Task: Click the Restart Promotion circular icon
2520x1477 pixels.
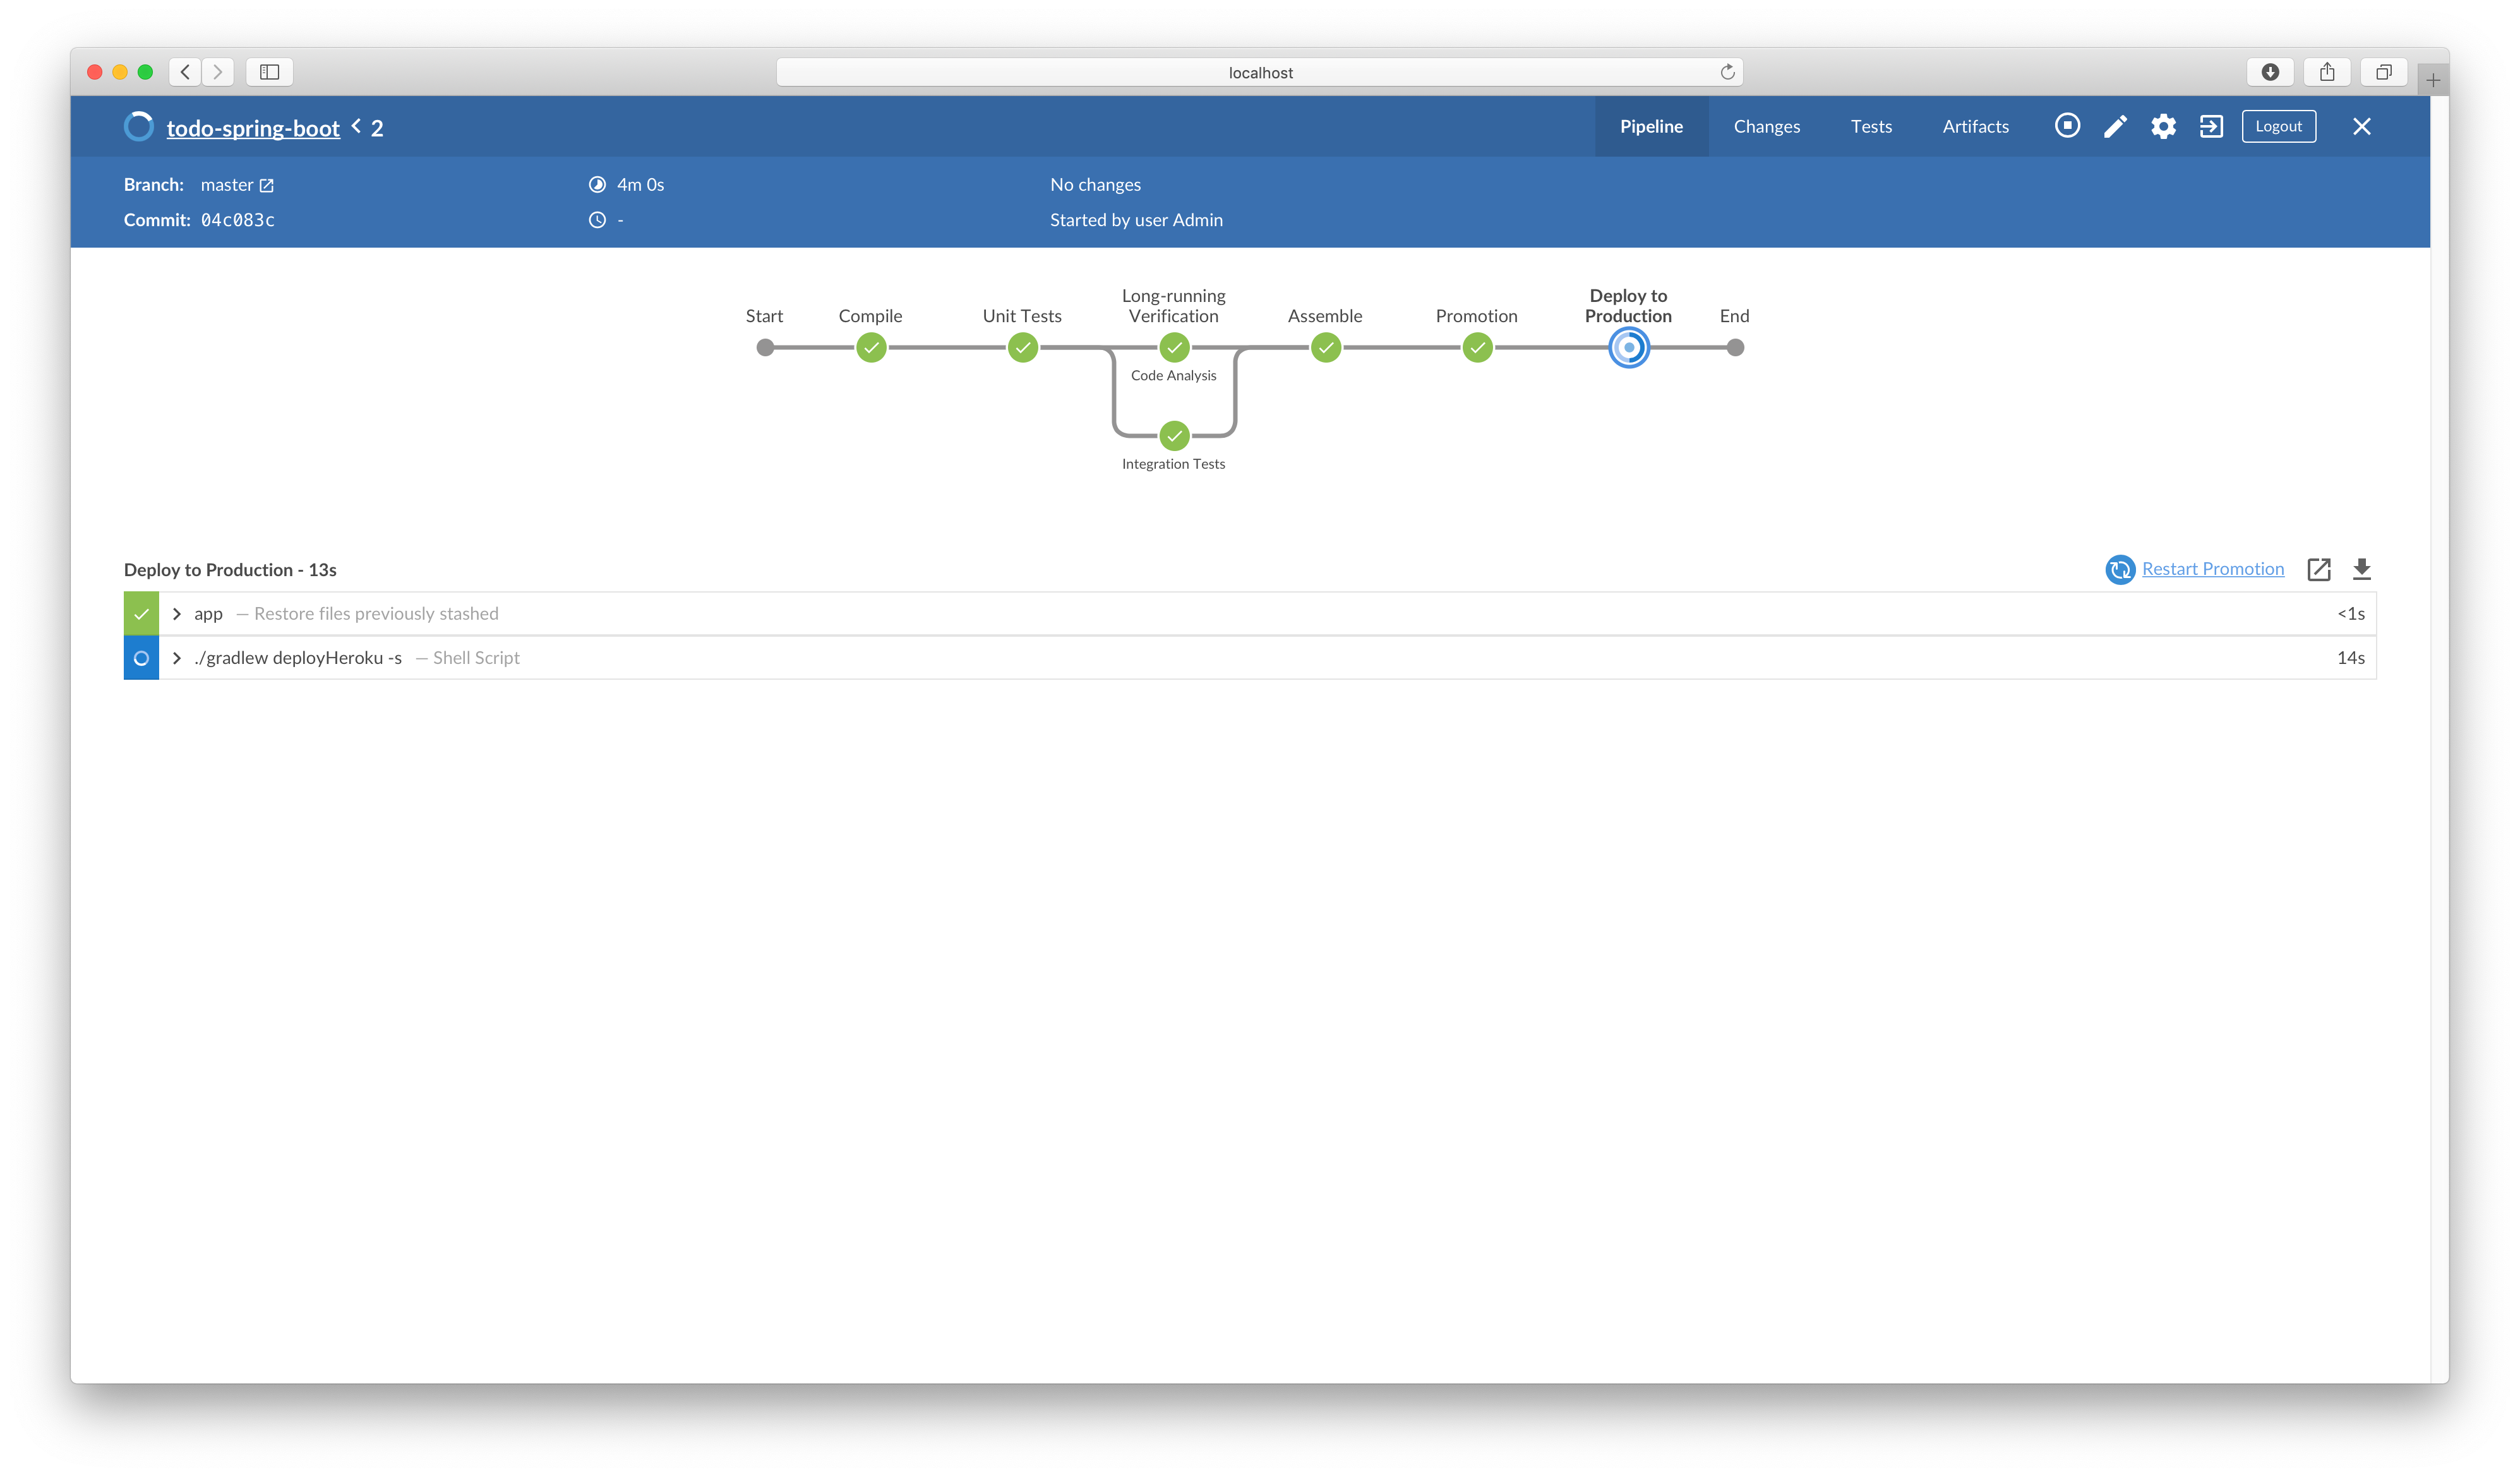Action: 2119,569
